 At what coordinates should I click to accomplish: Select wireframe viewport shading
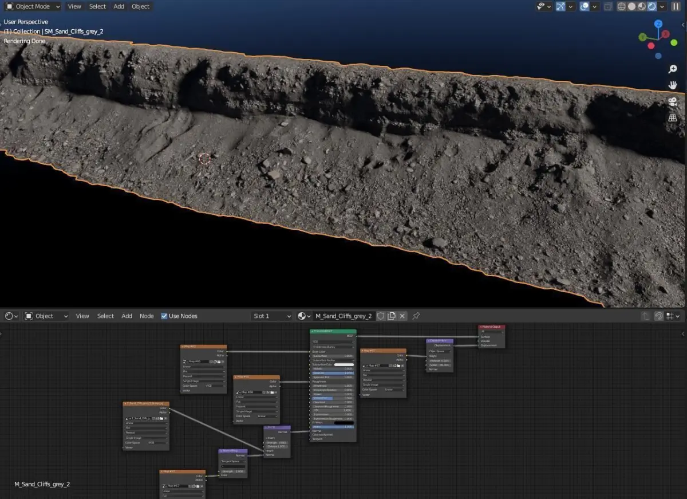pos(622,6)
